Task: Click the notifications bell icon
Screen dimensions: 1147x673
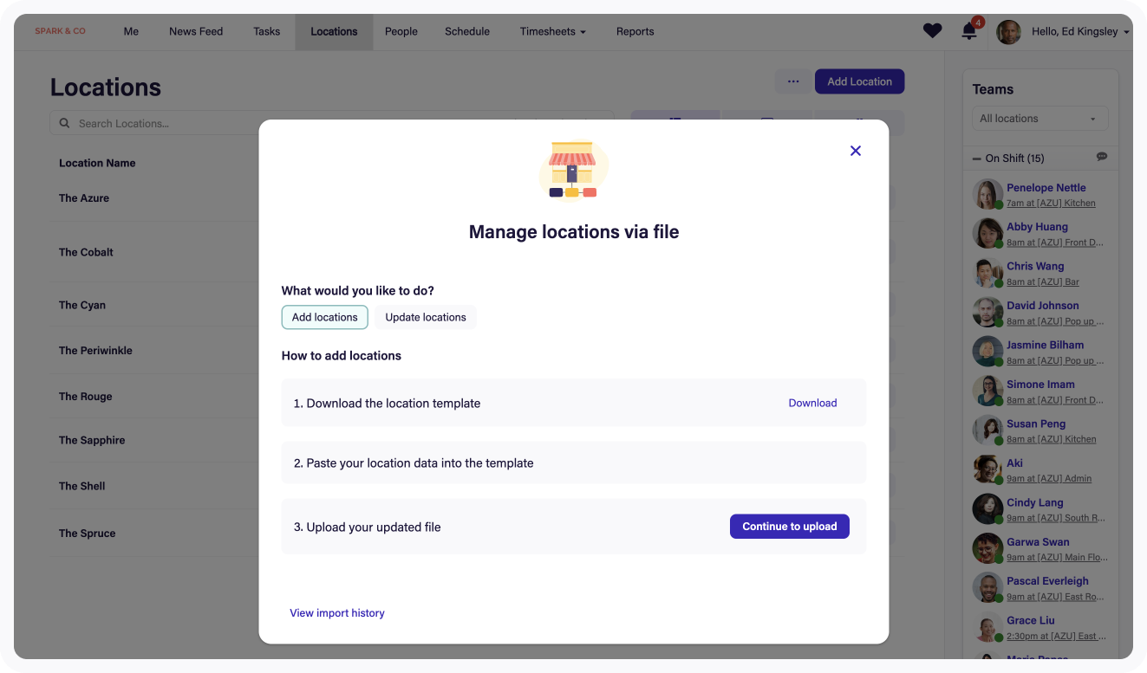Action: [x=968, y=30]
